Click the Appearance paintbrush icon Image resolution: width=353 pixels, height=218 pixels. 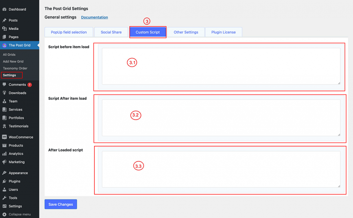pyautogui.click(x=4, y=173)
